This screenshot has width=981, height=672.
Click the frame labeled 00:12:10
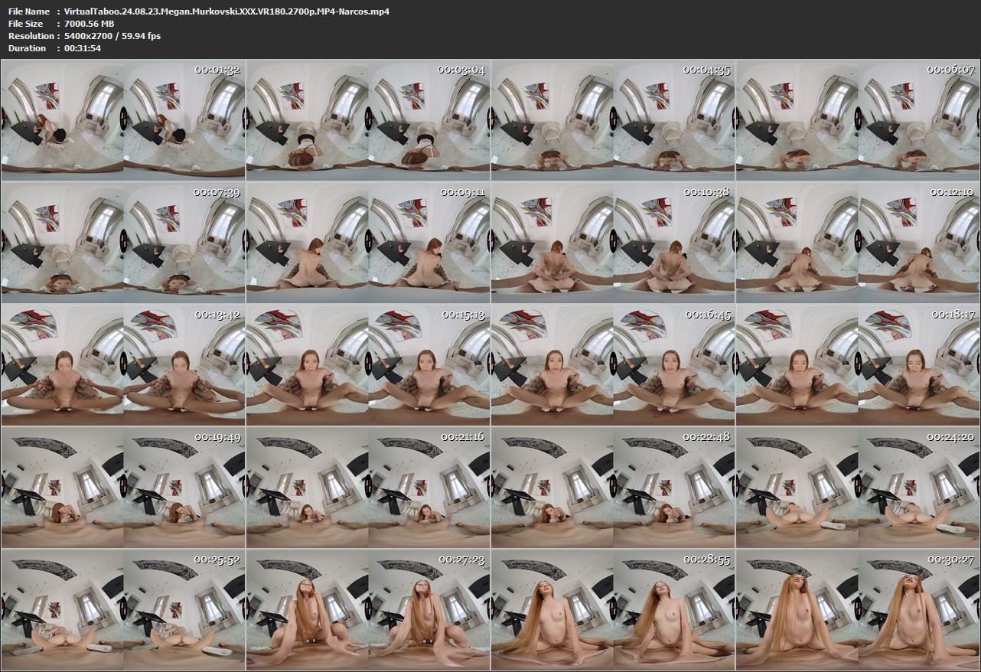858,242
